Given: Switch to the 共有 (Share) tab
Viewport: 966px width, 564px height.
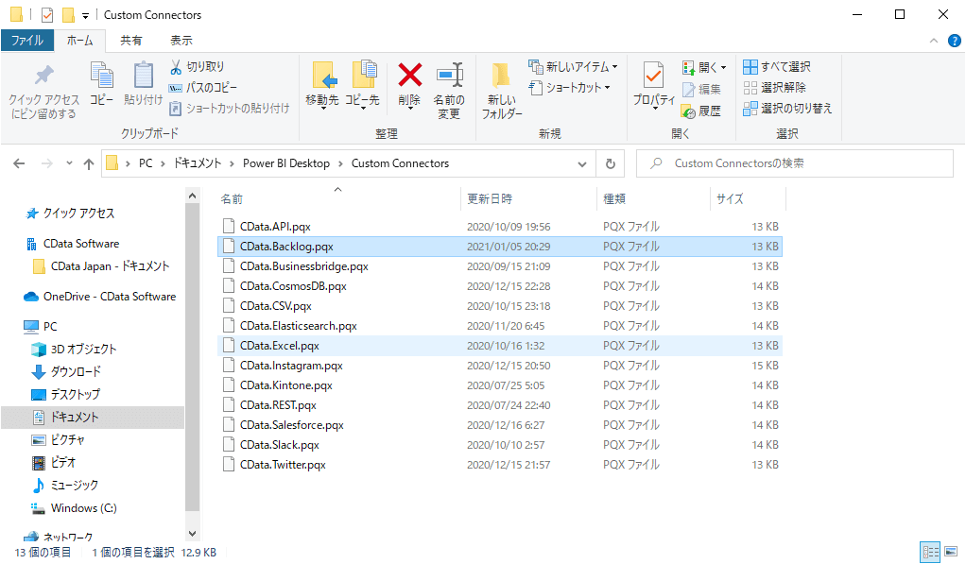Looking at the screenshot, I should click(x=130, y=41).
